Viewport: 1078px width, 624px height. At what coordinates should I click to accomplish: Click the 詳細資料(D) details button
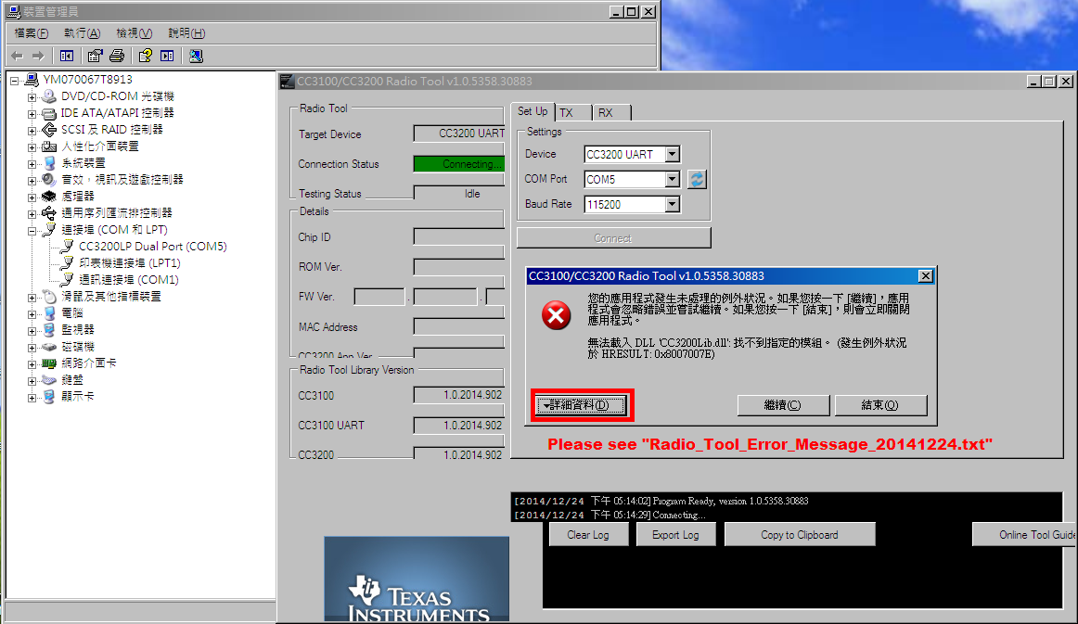[x=581, y=405]
